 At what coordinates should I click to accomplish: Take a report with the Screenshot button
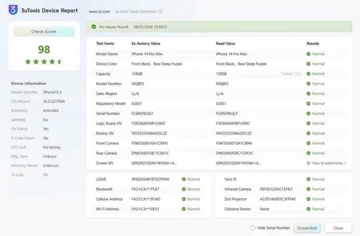[307, 228]
